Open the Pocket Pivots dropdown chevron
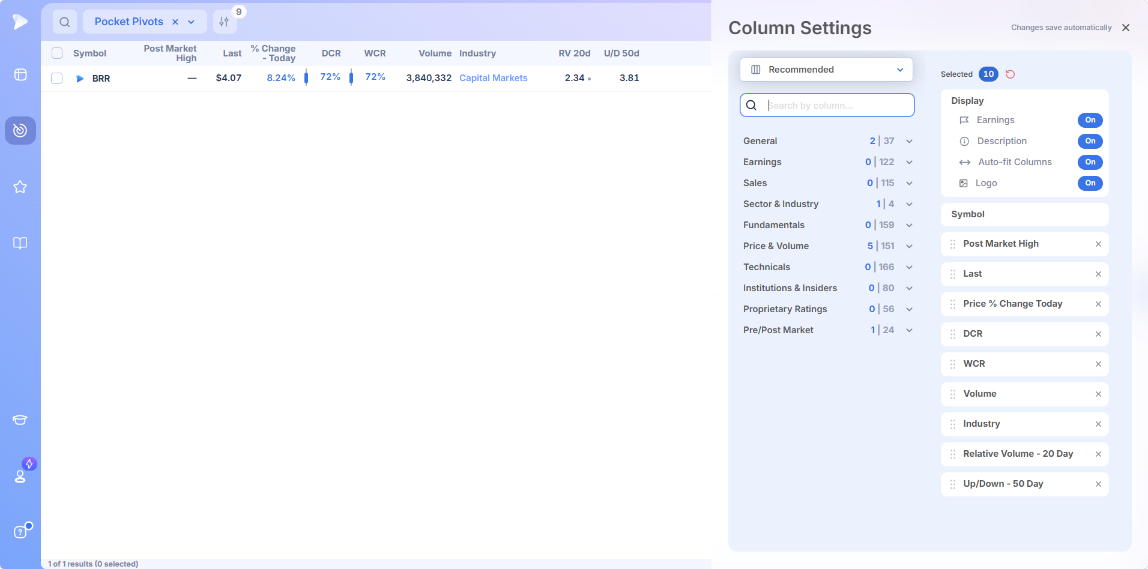The image size is (1148, 569). pyautogui.click(x=192, y=22)
